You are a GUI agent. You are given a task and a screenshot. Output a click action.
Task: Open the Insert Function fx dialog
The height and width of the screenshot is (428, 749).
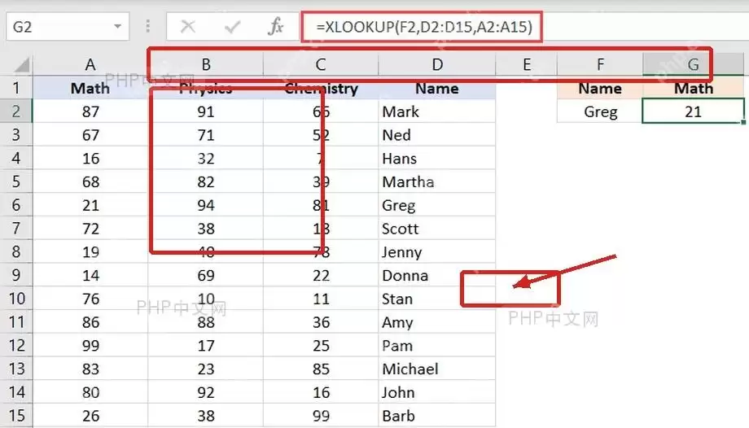(276, 27)
